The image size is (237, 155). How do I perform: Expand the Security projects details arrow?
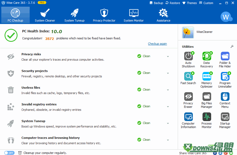(168, 73)
